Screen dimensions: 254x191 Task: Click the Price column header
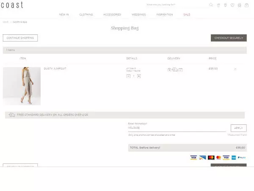tap(213, 58)
